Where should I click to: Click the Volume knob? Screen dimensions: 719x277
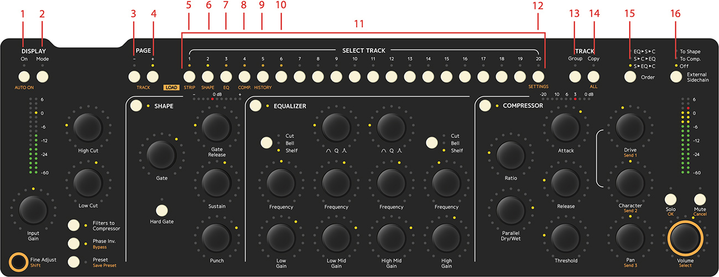point(685,239)
